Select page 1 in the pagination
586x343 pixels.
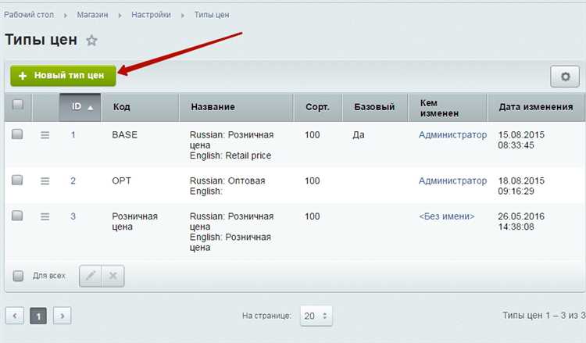click(38, 316)
